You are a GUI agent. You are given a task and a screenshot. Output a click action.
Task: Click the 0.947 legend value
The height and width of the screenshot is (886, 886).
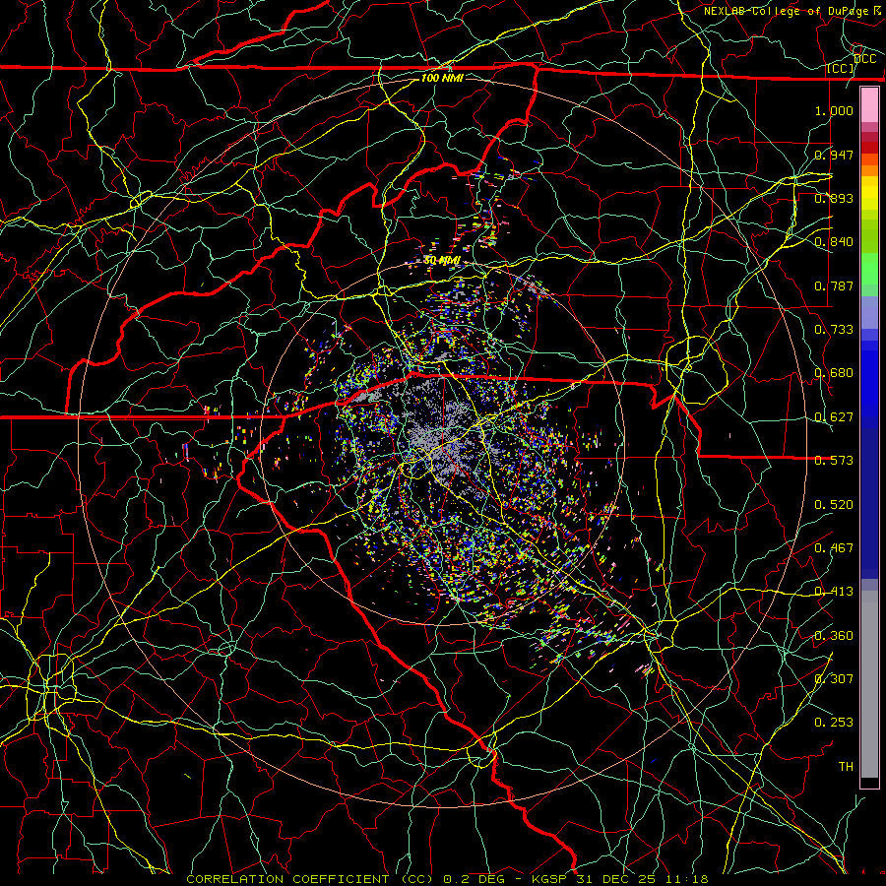pyautogui.click(x=834, y=155)
